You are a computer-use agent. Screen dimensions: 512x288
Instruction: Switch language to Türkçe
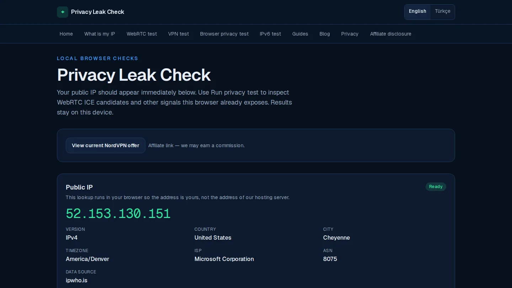point(443,11)
